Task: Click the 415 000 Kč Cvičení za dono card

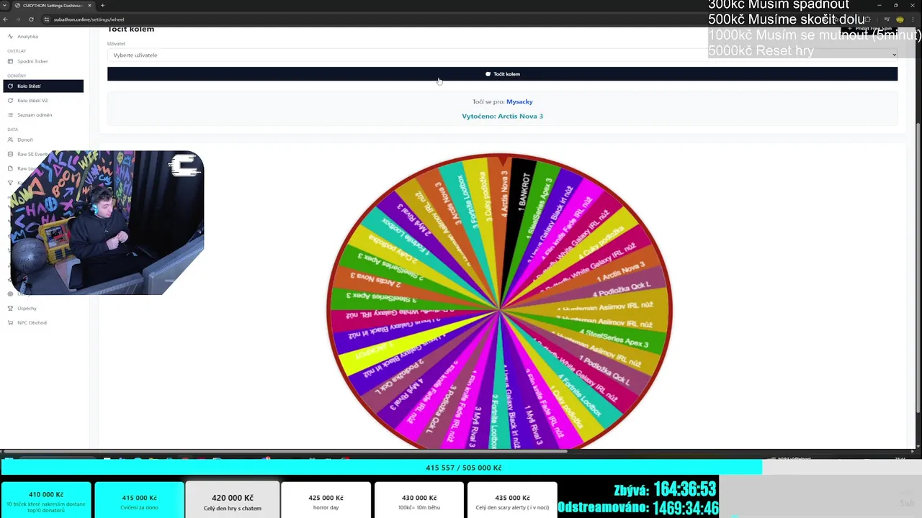Action: 139,499
